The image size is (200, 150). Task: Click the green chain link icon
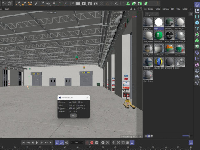pos(146,4)
